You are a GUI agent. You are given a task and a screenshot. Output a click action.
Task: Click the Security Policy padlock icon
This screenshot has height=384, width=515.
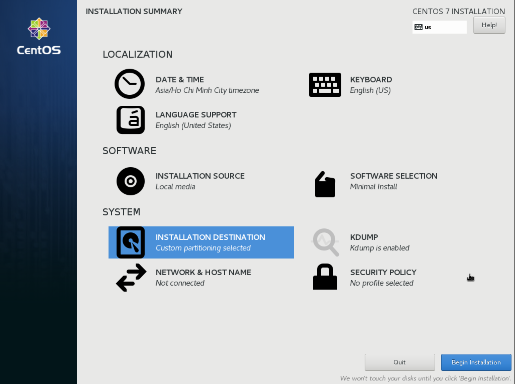pyautogui.click(x=325, y=277)
